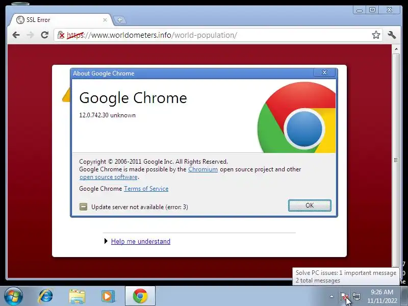The width and height of the screenshot is (408, 306).
Task: Expand the Help me understand triangle
Action: (x=106, y=241)
